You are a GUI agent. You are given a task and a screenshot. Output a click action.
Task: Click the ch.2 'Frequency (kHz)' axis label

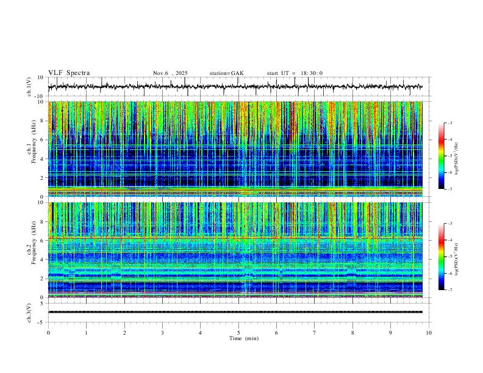[x=34, y=242]
